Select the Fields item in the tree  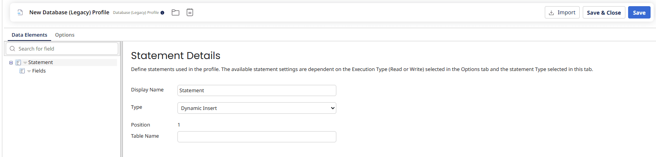(x=39, y=71)
